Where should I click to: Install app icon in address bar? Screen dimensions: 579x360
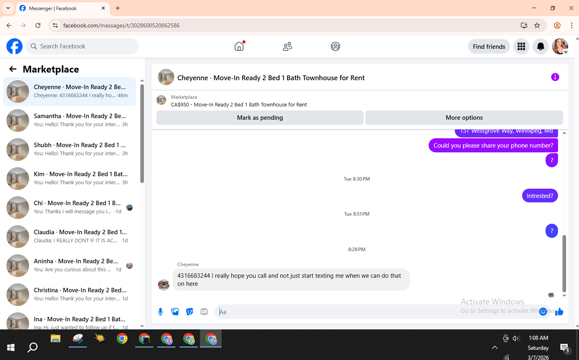524,25
